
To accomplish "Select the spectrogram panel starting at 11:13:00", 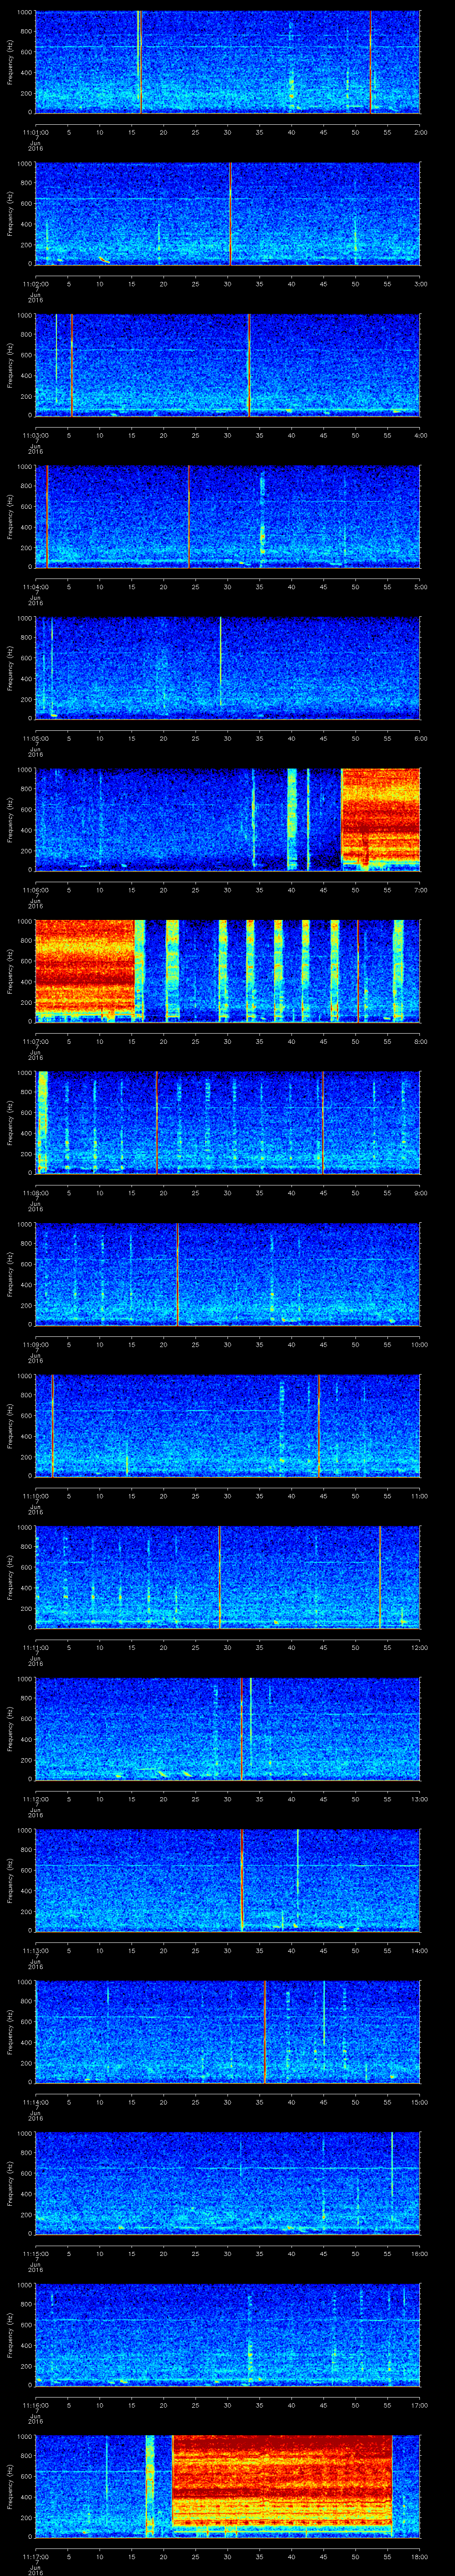I will (x=227, y=1880).
